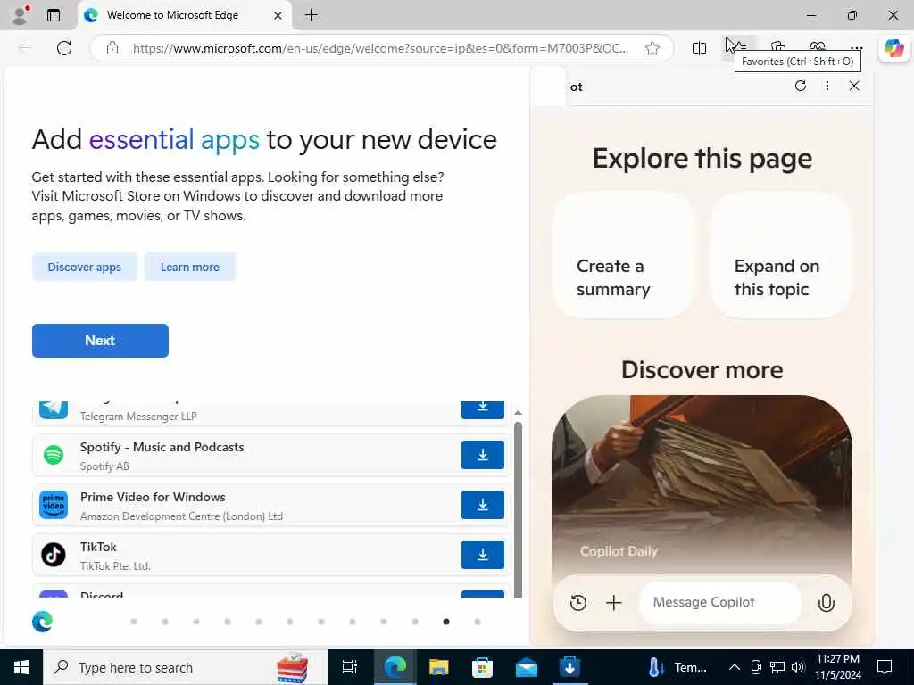Image resolution: width=914 pixels, height=685 pixels.
Task: Open Browser essentials heart icon
Action: 818,46
